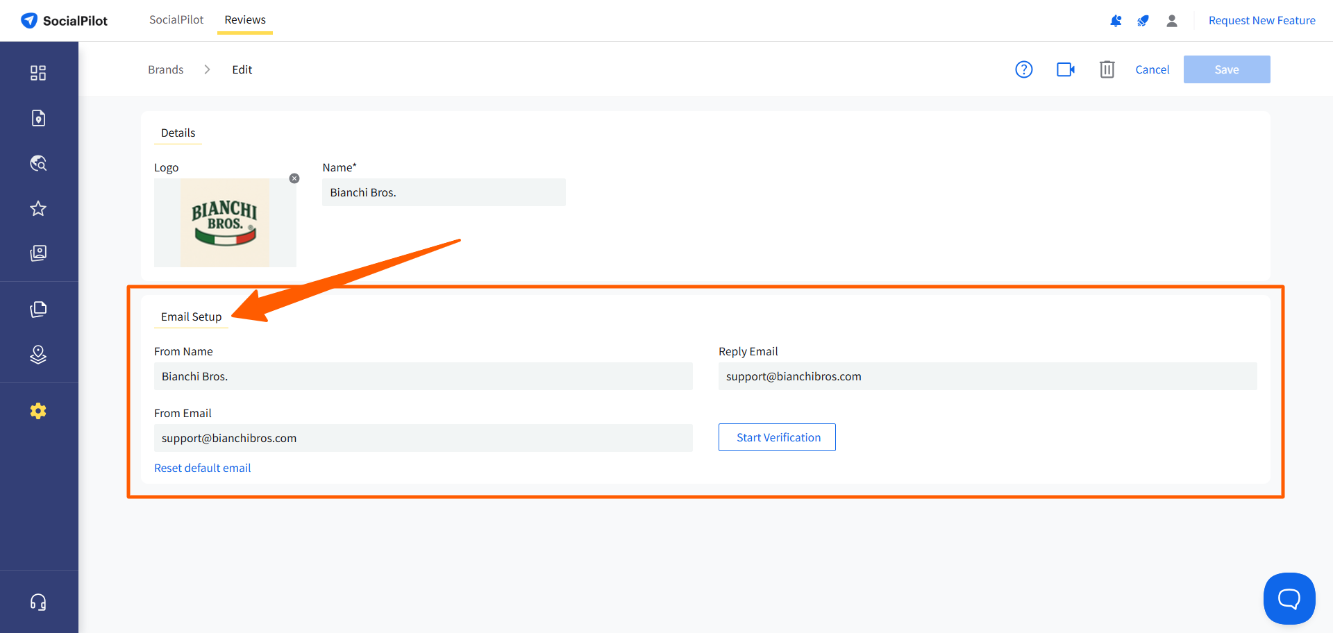Screen dimensions: 1333x633
Task: Open the copy pages icon in sidebar
Action: tap(38, 310)
